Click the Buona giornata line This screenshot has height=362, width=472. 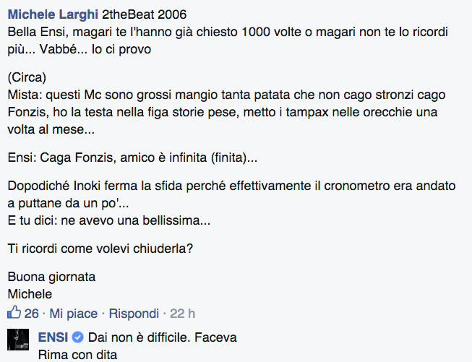pyautogui.click(x=51, y=277)
